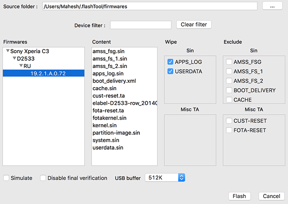This screenshot has height=204, width=288.
Task: Click the browse "..." source folder button
Action: 272,6
